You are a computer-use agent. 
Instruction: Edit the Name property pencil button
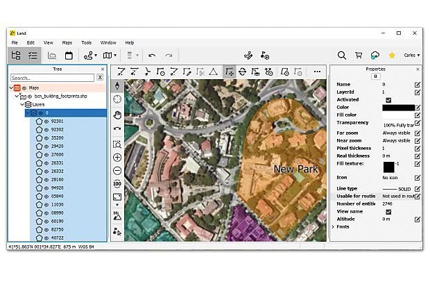click(418, 85)
